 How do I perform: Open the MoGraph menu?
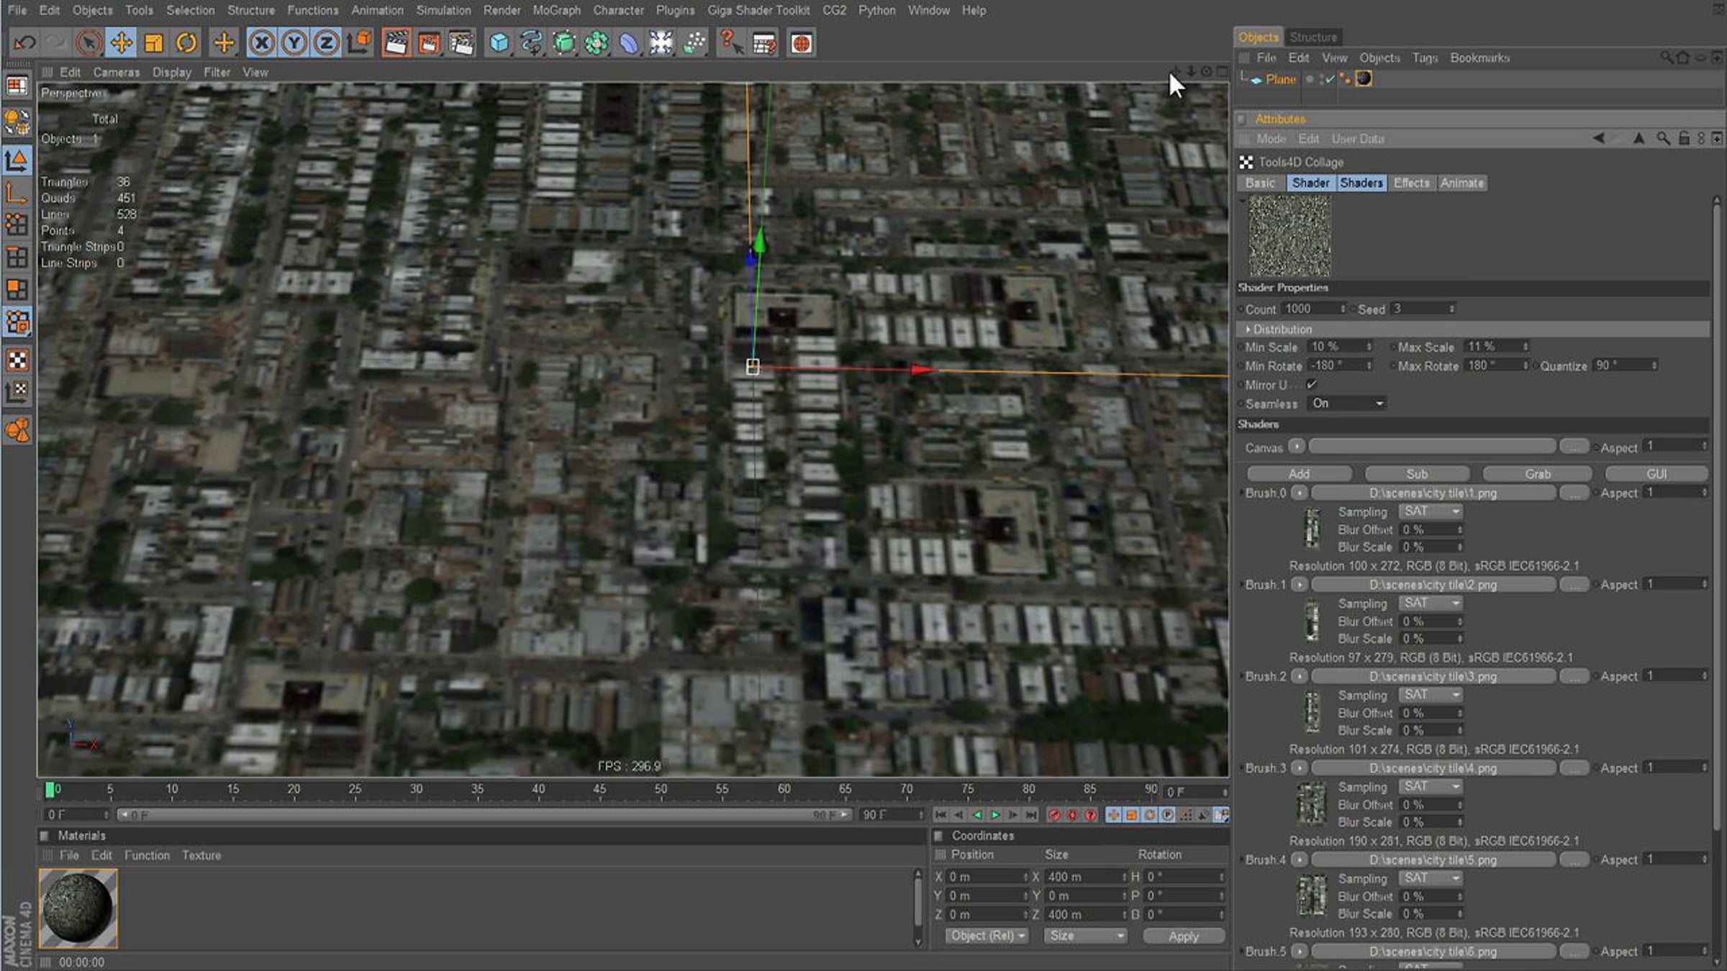pos(556,10)
